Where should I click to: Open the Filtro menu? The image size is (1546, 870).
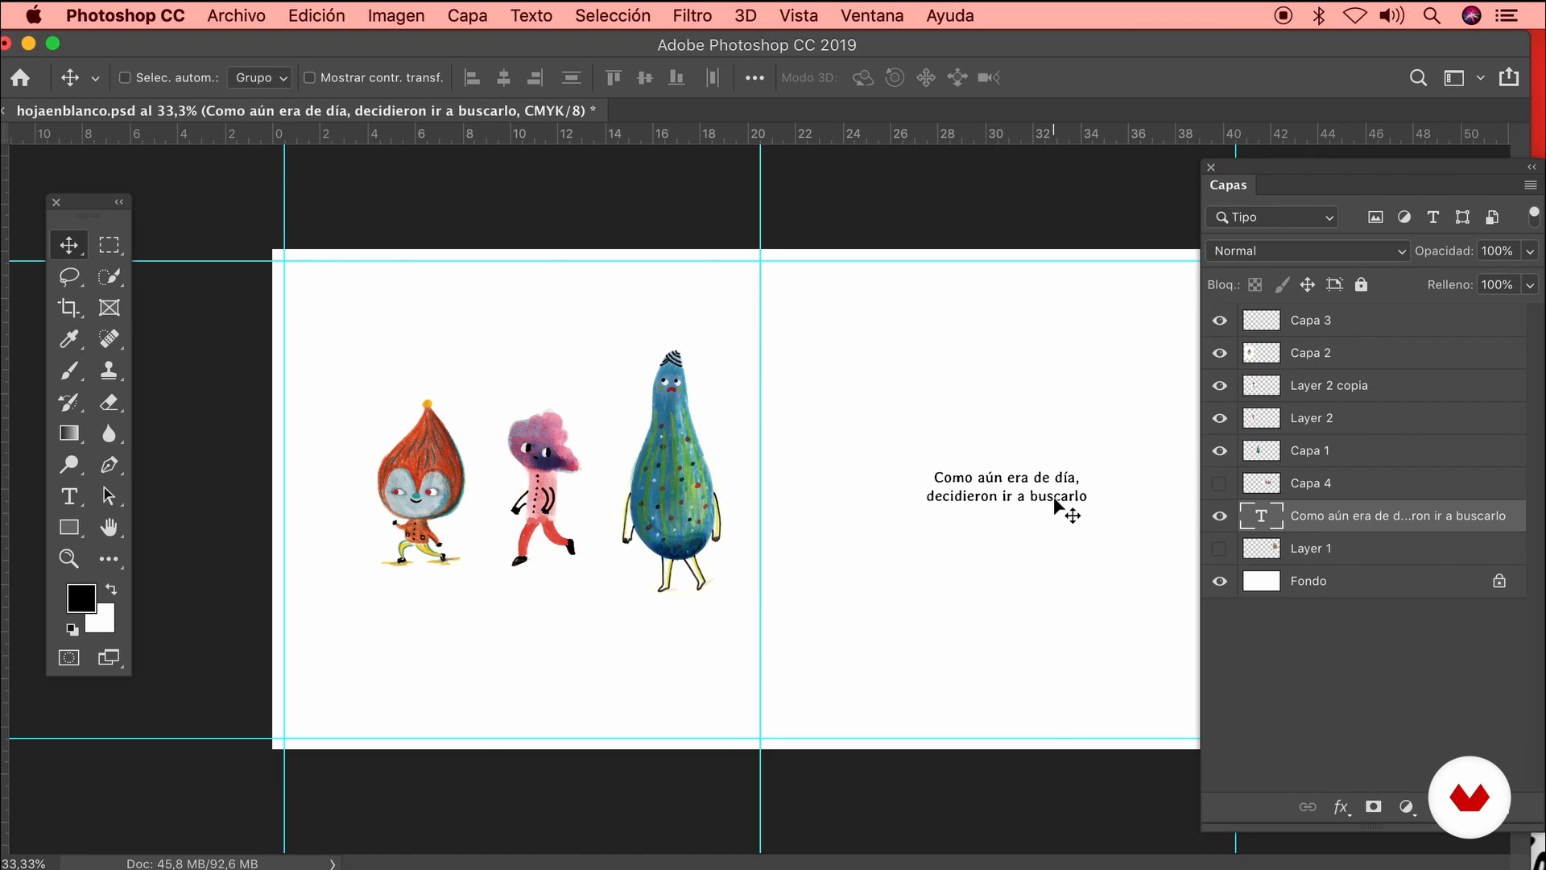click(692, 15)
